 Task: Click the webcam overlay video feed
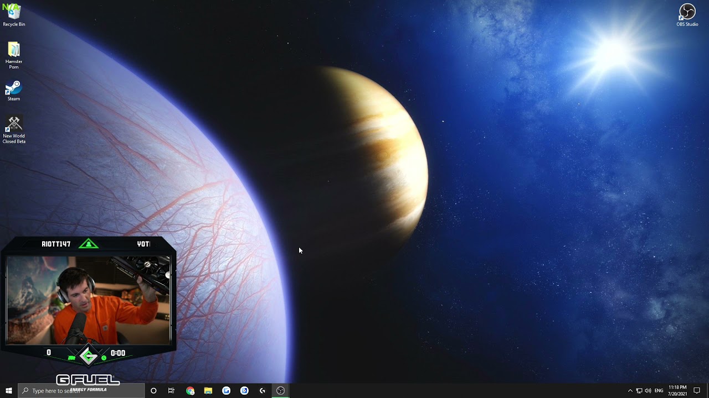pos(89,300)
